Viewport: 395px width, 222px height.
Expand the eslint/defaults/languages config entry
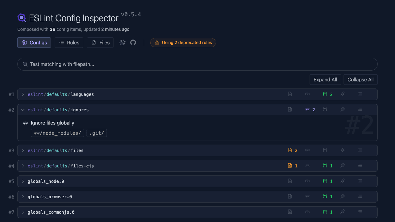23,94
